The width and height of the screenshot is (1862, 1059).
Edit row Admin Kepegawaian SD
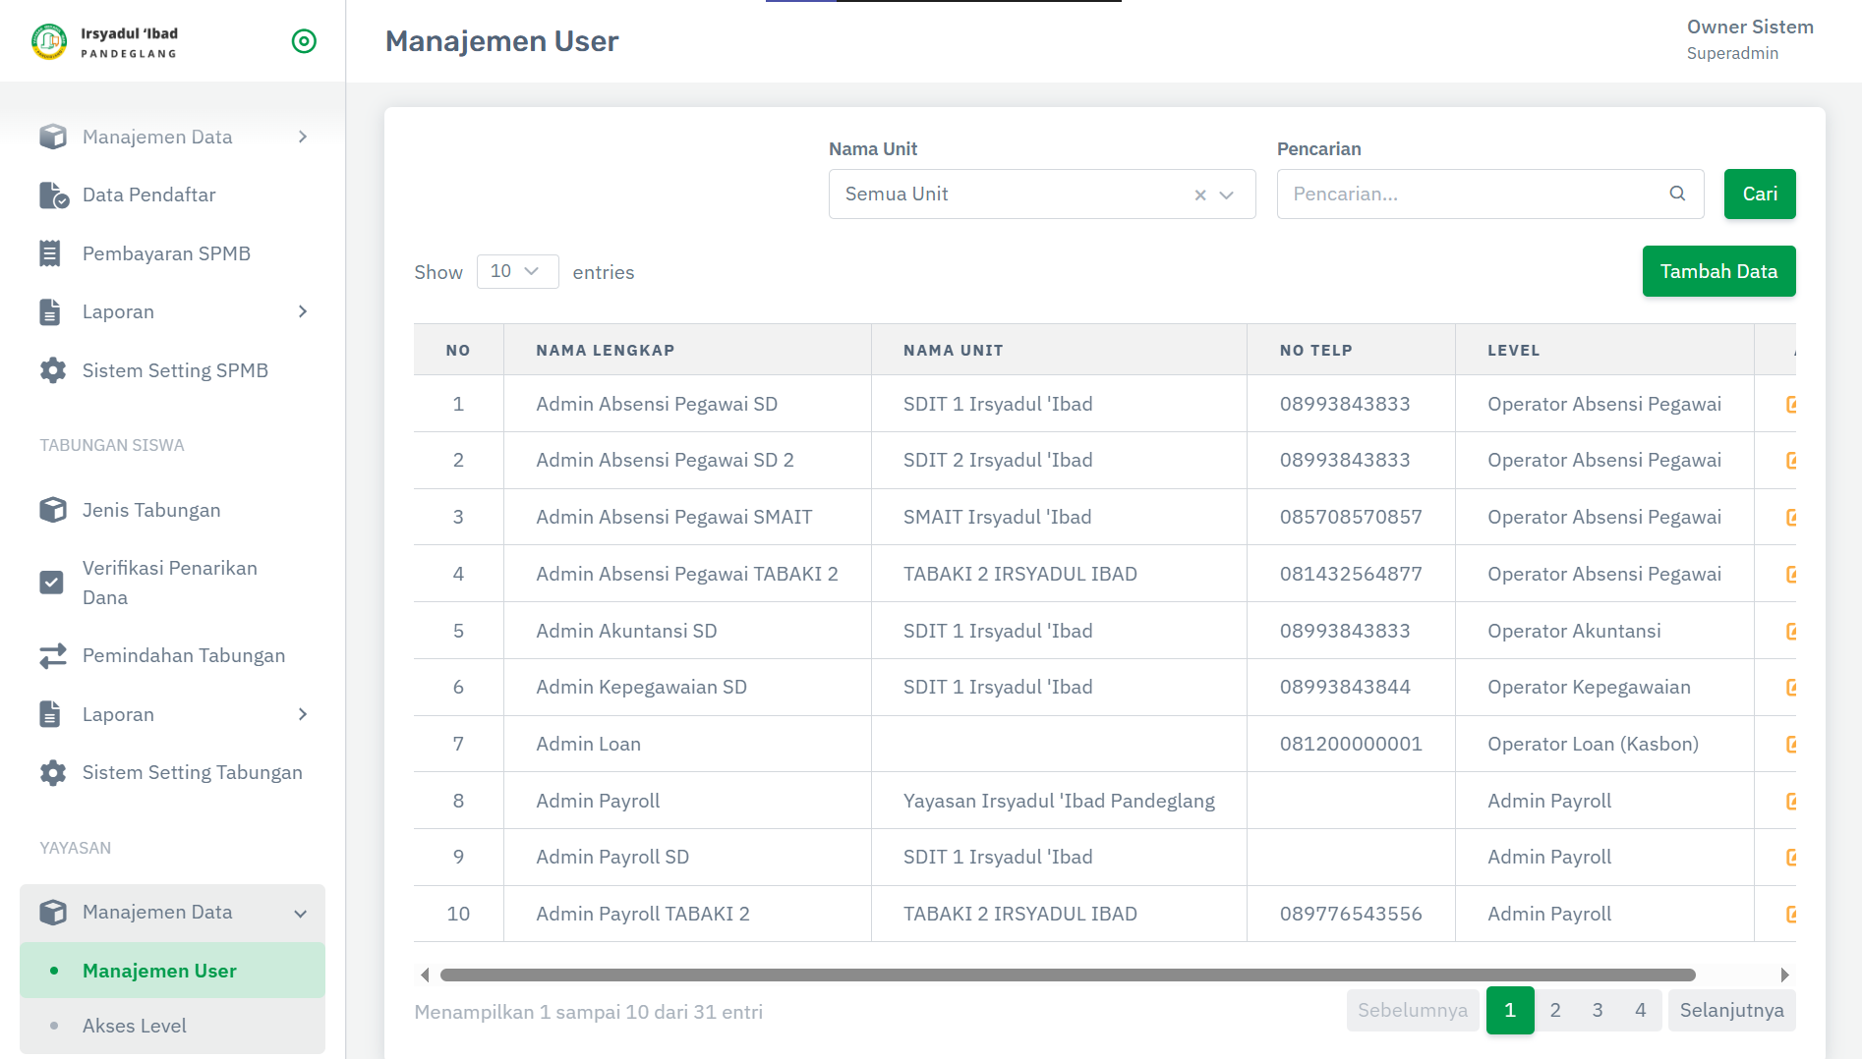[x=1790, y=687]
